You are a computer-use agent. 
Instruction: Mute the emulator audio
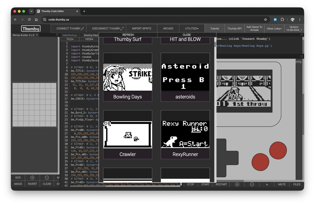pyautogui.click(x=282, y=184)
